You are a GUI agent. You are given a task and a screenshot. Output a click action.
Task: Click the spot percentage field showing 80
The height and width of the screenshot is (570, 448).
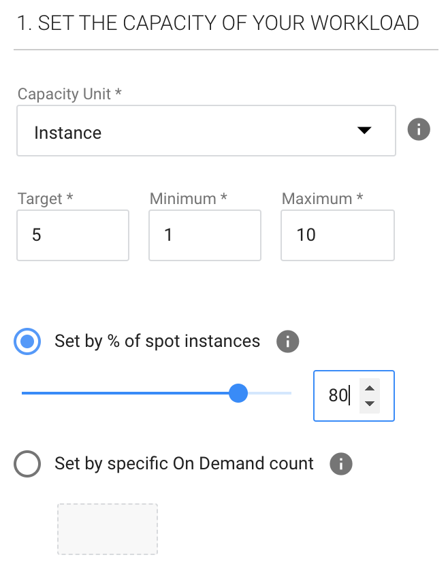click(337, 396)
